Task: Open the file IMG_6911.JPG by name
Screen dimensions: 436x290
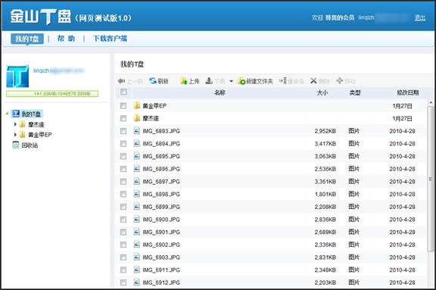Action: (x=161, y=270)
